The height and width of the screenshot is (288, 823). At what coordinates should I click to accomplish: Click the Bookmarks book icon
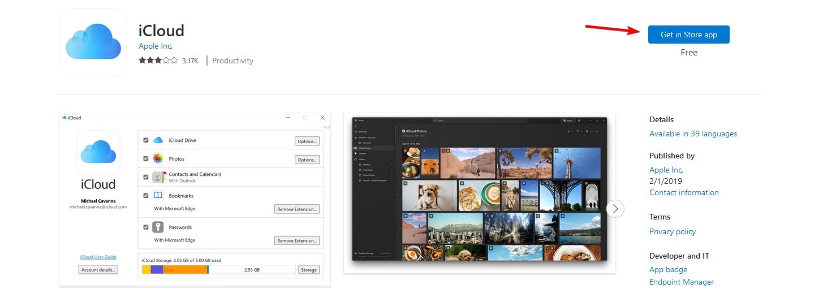point(158,196)
